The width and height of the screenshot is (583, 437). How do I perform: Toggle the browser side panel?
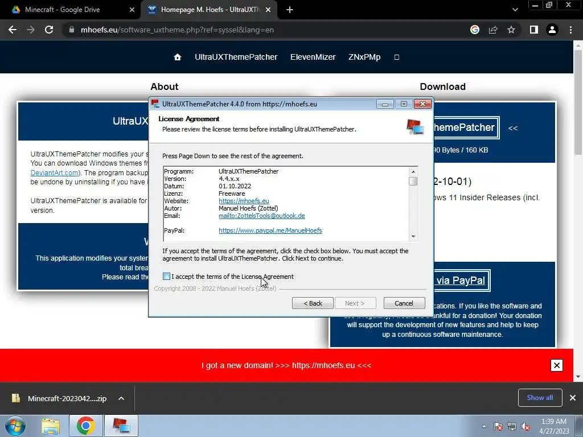click(534, 30)
